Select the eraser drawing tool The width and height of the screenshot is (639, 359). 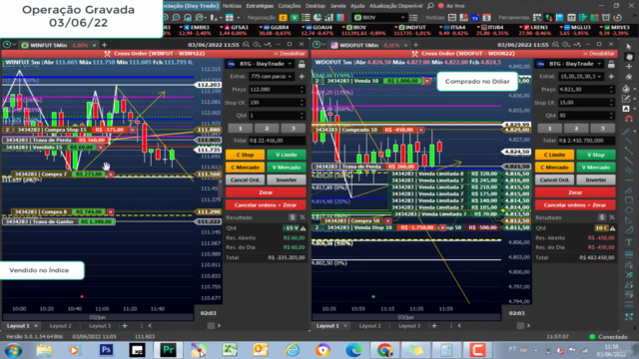629,77
